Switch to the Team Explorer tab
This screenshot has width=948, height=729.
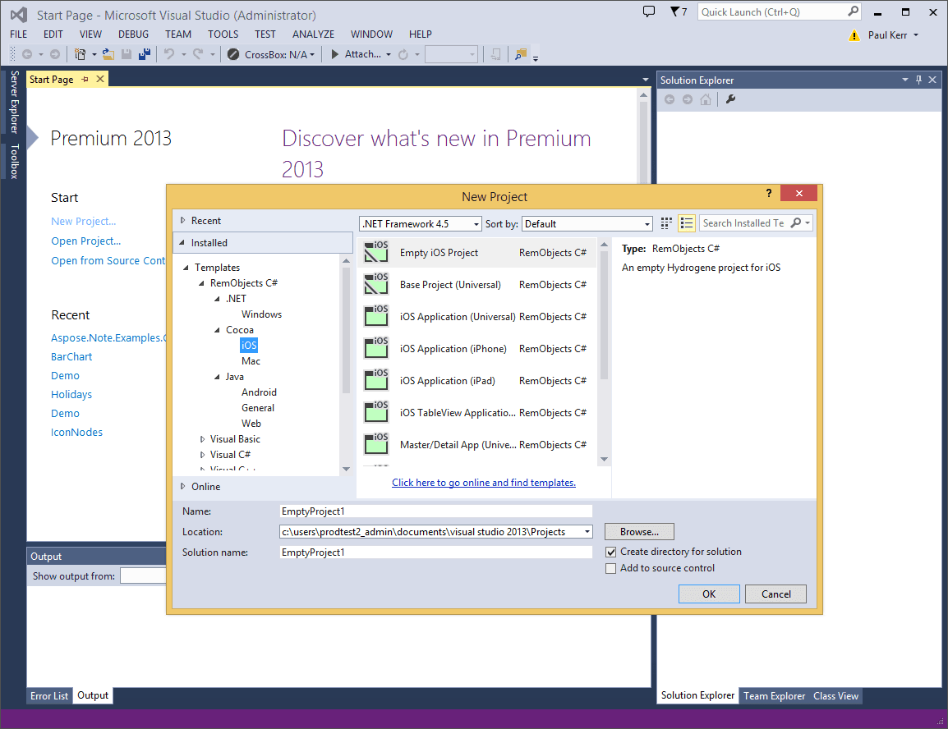774,696
